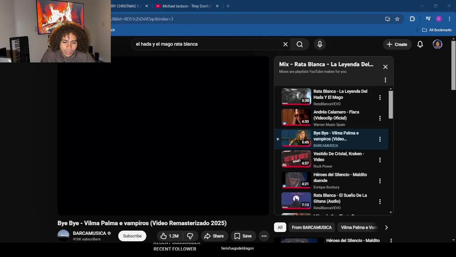
Task: Start voice search with microphone icon
Action: click(320, 44)
